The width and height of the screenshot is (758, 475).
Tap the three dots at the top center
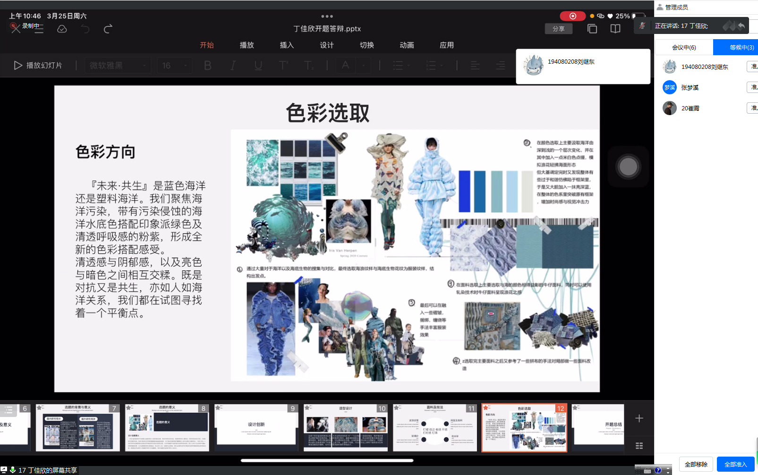point(327,16)
